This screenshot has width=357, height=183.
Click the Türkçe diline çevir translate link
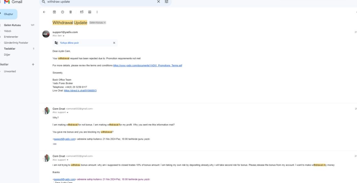pyautogui.click(x=69, y=43)
